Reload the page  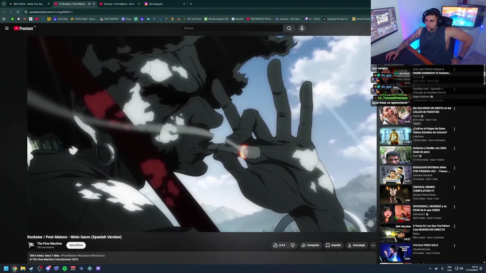17,12
